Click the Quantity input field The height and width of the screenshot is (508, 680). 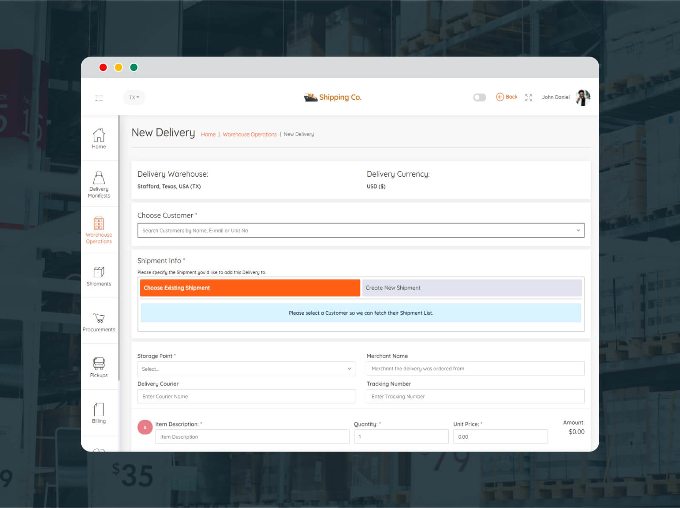point(401,437)
